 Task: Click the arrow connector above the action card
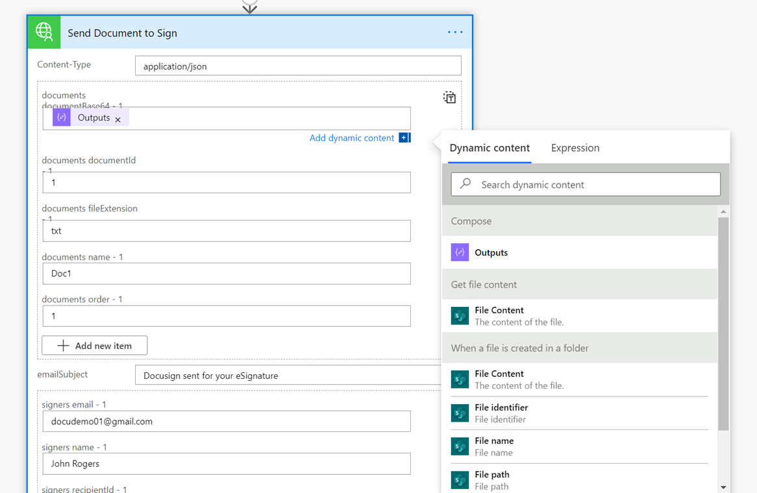tap(249, 6)
